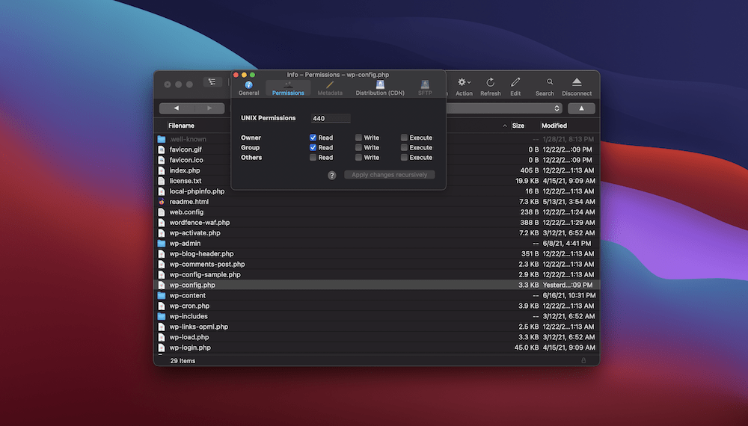Sort by the Size column header
The width and height of the screenshot is (748, 426).
coord(518,126)
